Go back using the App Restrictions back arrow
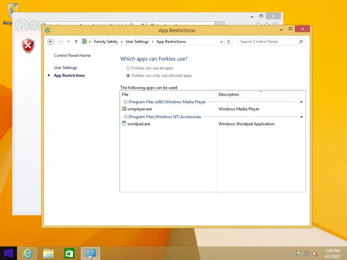This screenshot has width=347, height=260. coord(51,42)
